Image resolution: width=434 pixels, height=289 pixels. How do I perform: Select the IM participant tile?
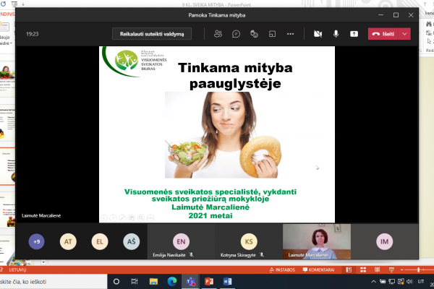point(385,242)
